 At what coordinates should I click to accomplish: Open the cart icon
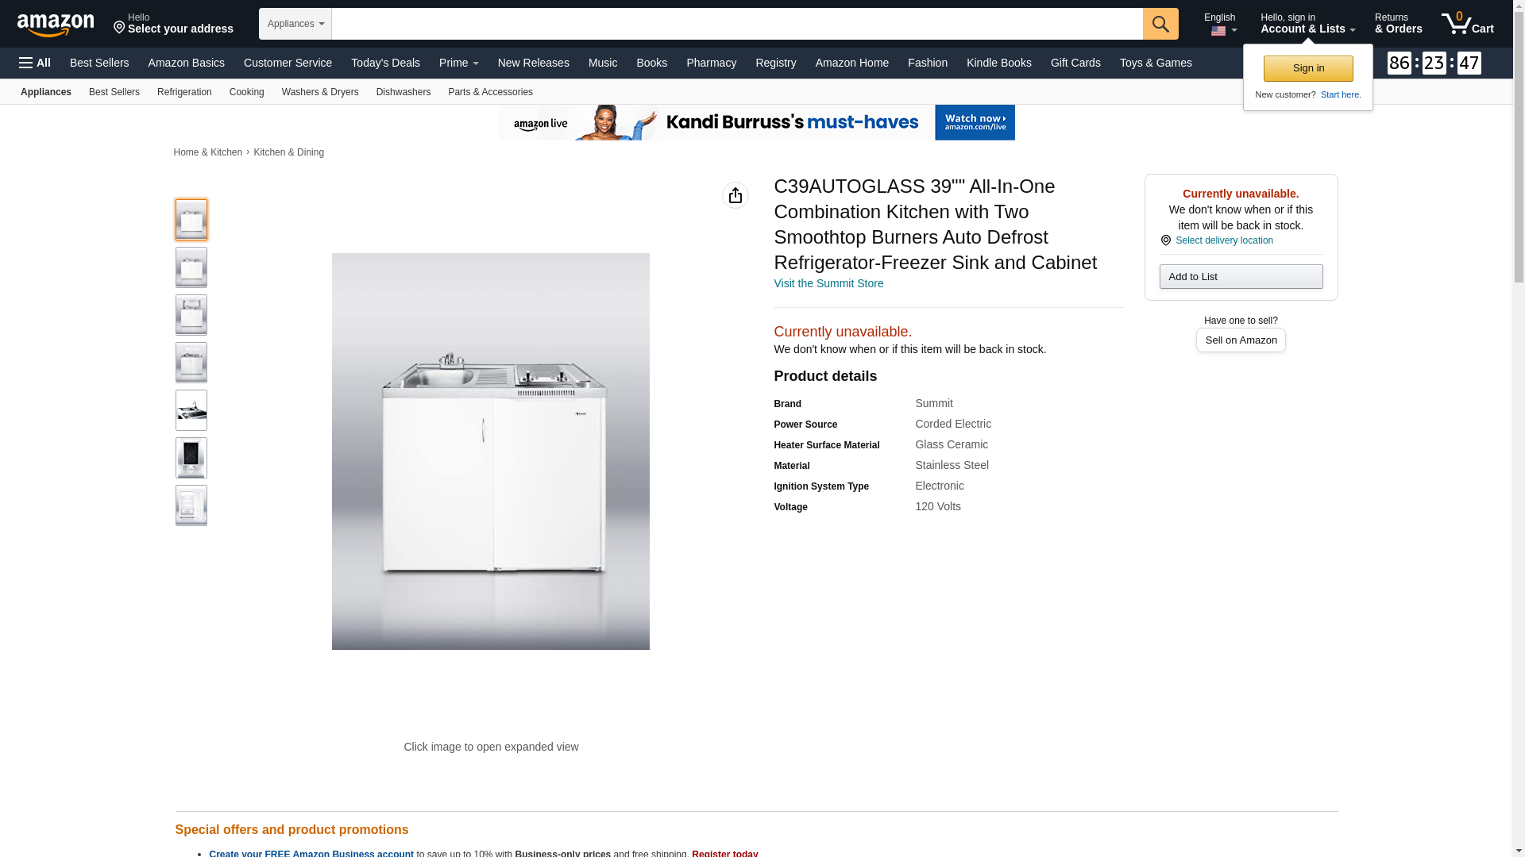click(1468, 24)
